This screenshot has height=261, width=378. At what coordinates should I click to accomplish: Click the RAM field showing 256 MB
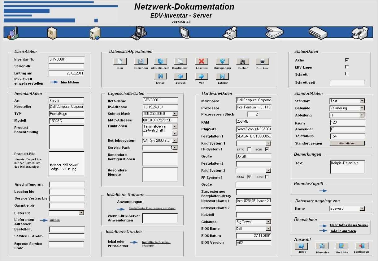254,122
